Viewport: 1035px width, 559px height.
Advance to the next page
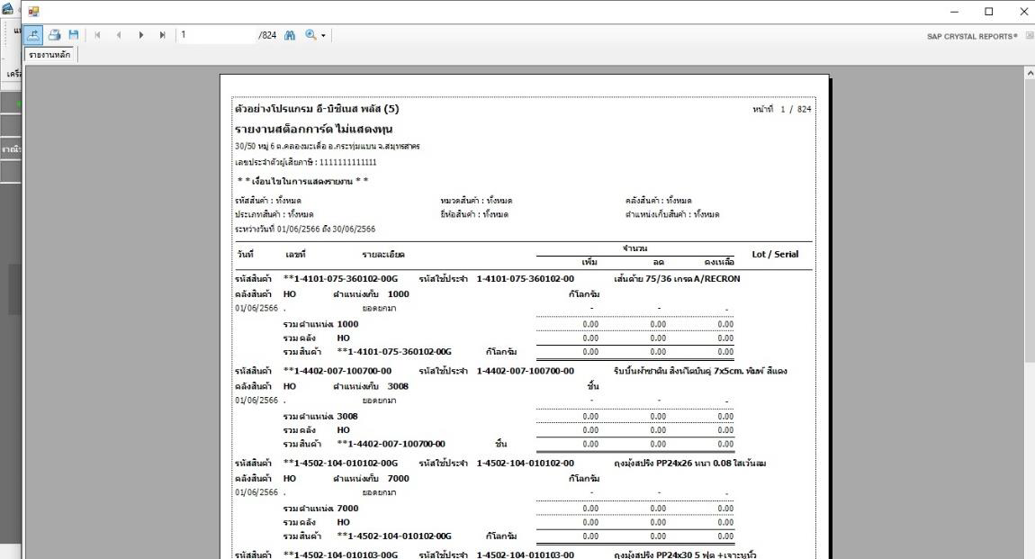pyautogui.click(x=141, y=35)
